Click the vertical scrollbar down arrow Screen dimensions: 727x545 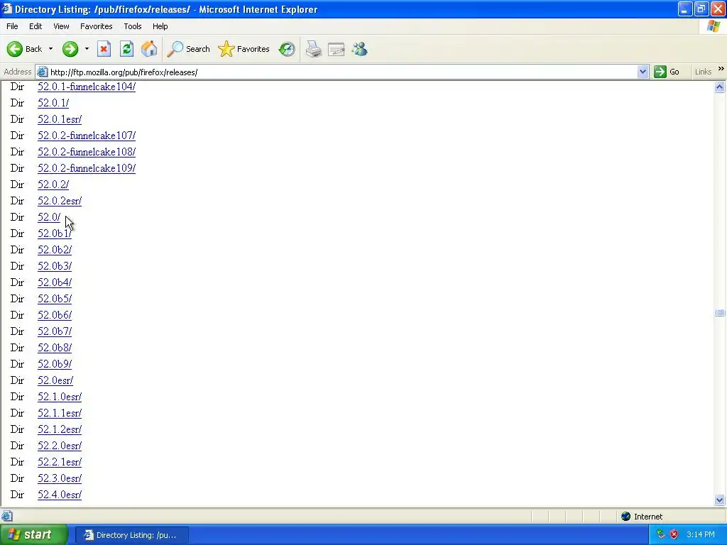(x=720, y=500)
